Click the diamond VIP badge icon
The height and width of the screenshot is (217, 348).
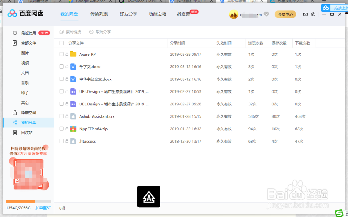tap(267, 14)
